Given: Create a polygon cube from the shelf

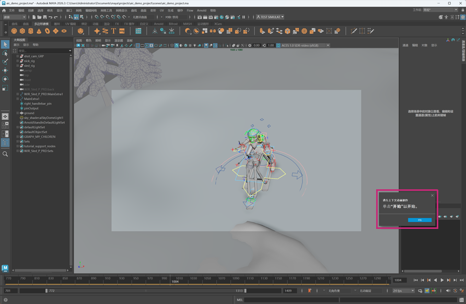Looking at the screenshot, I should click(x=22, y=31).
